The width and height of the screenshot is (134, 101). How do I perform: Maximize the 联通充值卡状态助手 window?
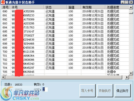pos(126,2)
